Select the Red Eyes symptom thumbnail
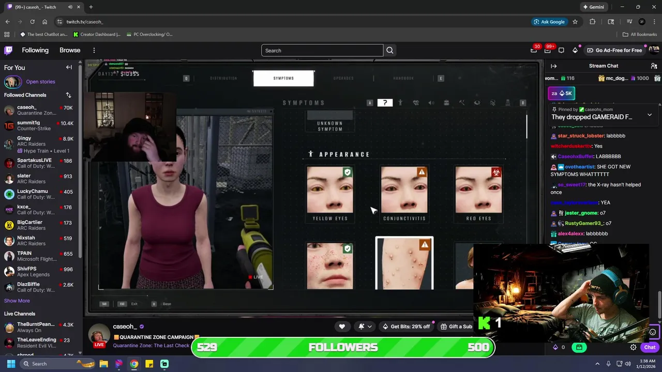Image resolution: width=662 pixels, height=372 pixels. [478, 190]
